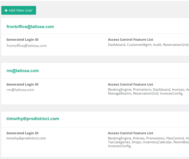Viewport: 189px width, 159px height.
Task: Click the Generated Login ID label under timothy
Action: coord(22,133)
